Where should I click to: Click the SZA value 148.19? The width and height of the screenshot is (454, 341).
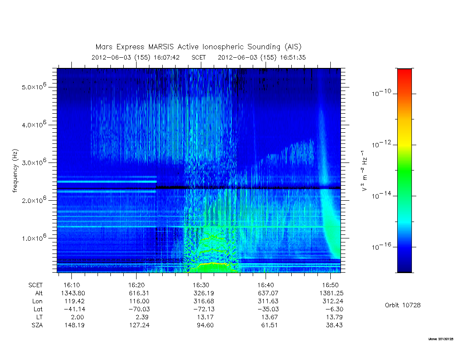(74, 325)
